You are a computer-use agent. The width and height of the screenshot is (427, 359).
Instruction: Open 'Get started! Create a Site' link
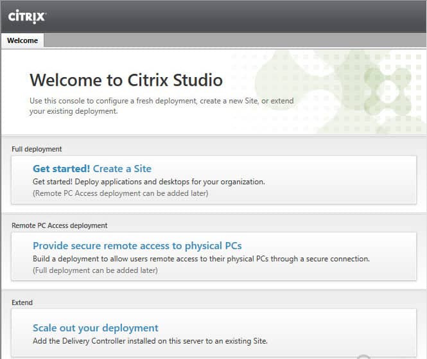92,169
